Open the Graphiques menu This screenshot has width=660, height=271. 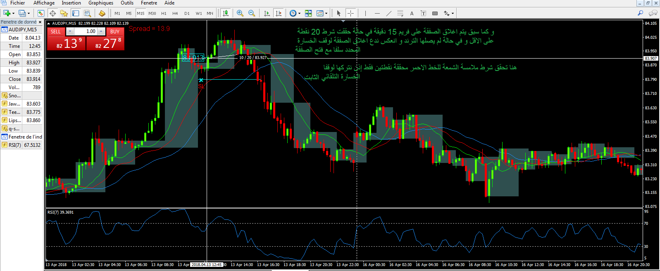(100, 3)
